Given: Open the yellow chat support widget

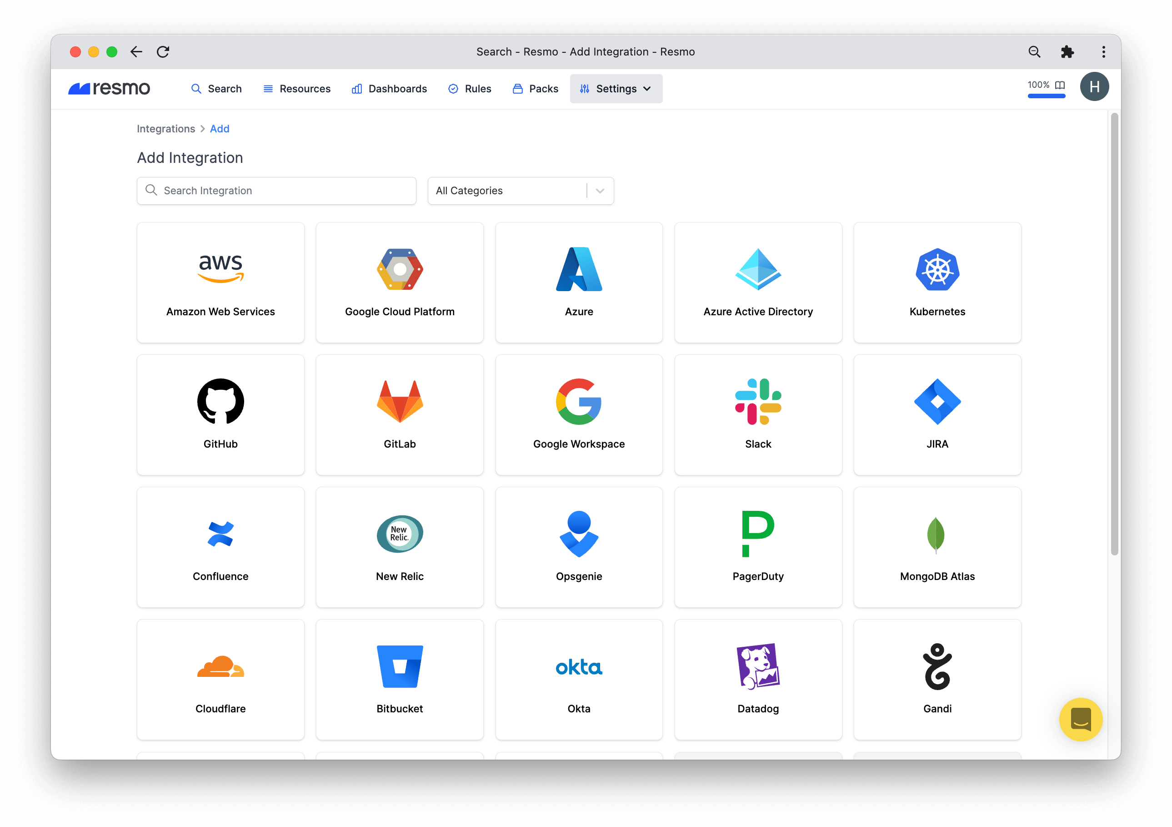Looking at the screenshot, I should [x=1081, y=719].
